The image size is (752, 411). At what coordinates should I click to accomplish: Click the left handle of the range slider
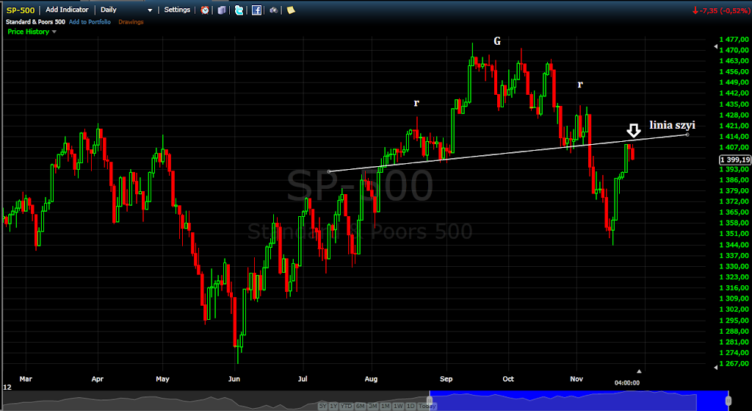429,400
